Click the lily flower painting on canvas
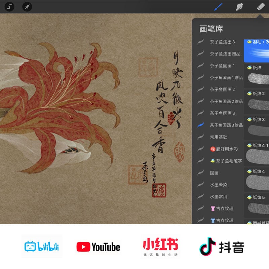 click(60, 107)
